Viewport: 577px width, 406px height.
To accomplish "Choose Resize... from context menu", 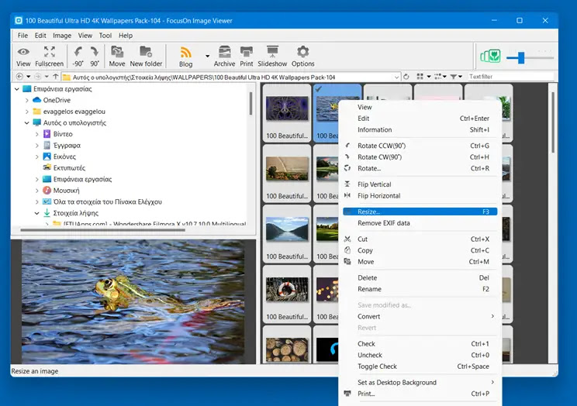I will (x=420, y=212).
